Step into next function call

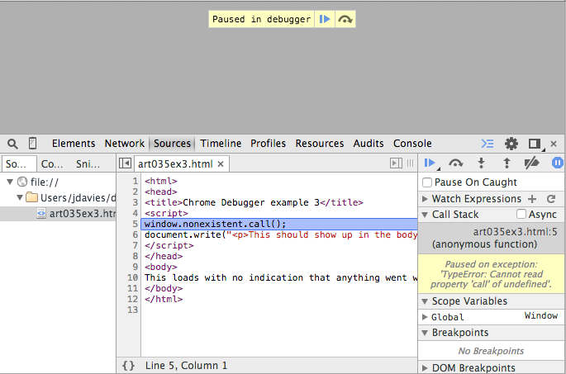click(x=481, y=163)
